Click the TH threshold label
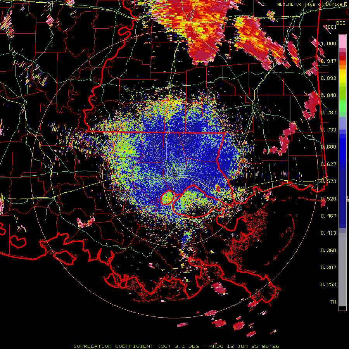Image resolution: width=349 pixels, height=349 pixels. pyautogui.click(x=333, y=302)
